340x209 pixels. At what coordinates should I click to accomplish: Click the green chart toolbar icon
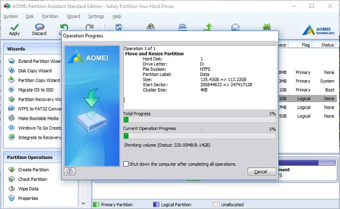point(267,27)
